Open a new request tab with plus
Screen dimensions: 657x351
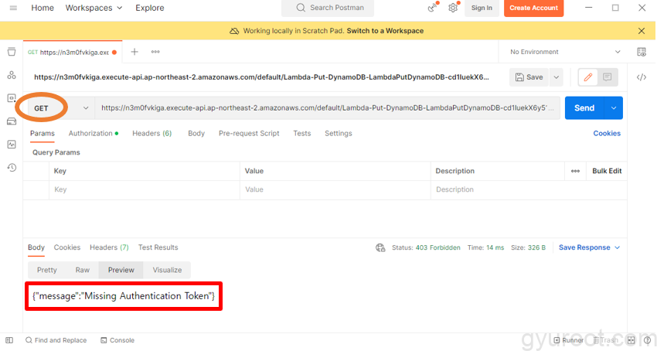[134, 52]
